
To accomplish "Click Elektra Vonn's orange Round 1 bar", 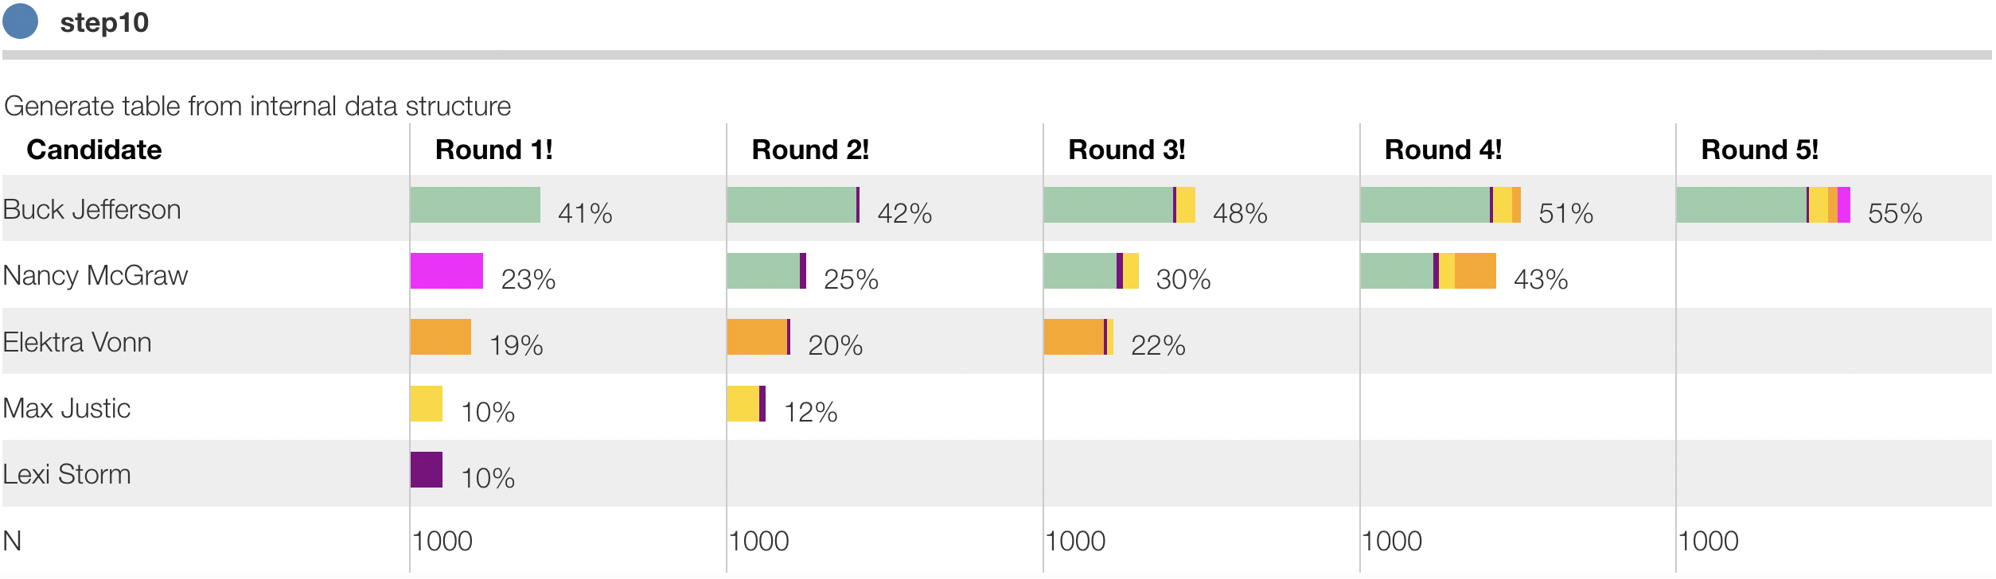I will pos(441,337).
